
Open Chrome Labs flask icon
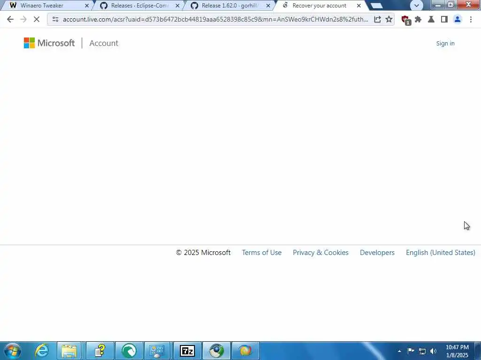[431, 19]
